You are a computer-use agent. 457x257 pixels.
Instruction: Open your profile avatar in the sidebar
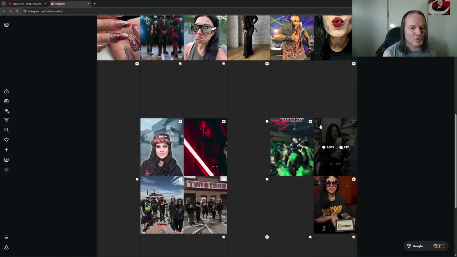pos(6,170)
